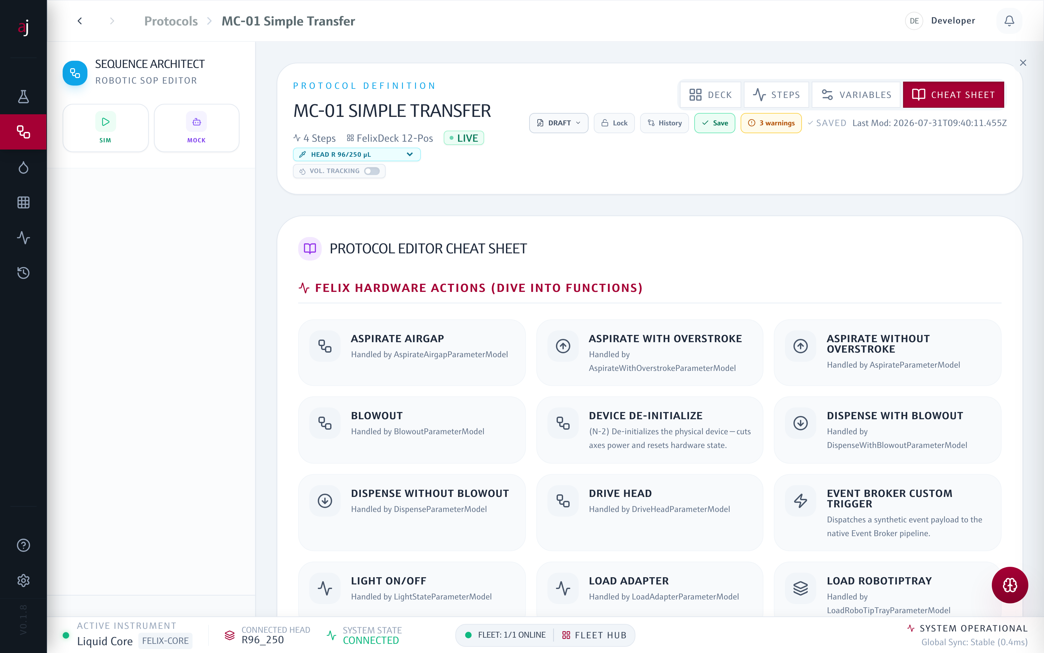The image size is (1044, 653).
Task: Run the SIM simulation button
Action: [106, 128]
